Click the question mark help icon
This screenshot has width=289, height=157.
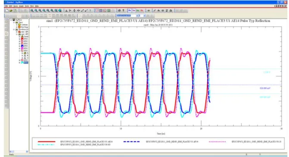tap(123, 11)
